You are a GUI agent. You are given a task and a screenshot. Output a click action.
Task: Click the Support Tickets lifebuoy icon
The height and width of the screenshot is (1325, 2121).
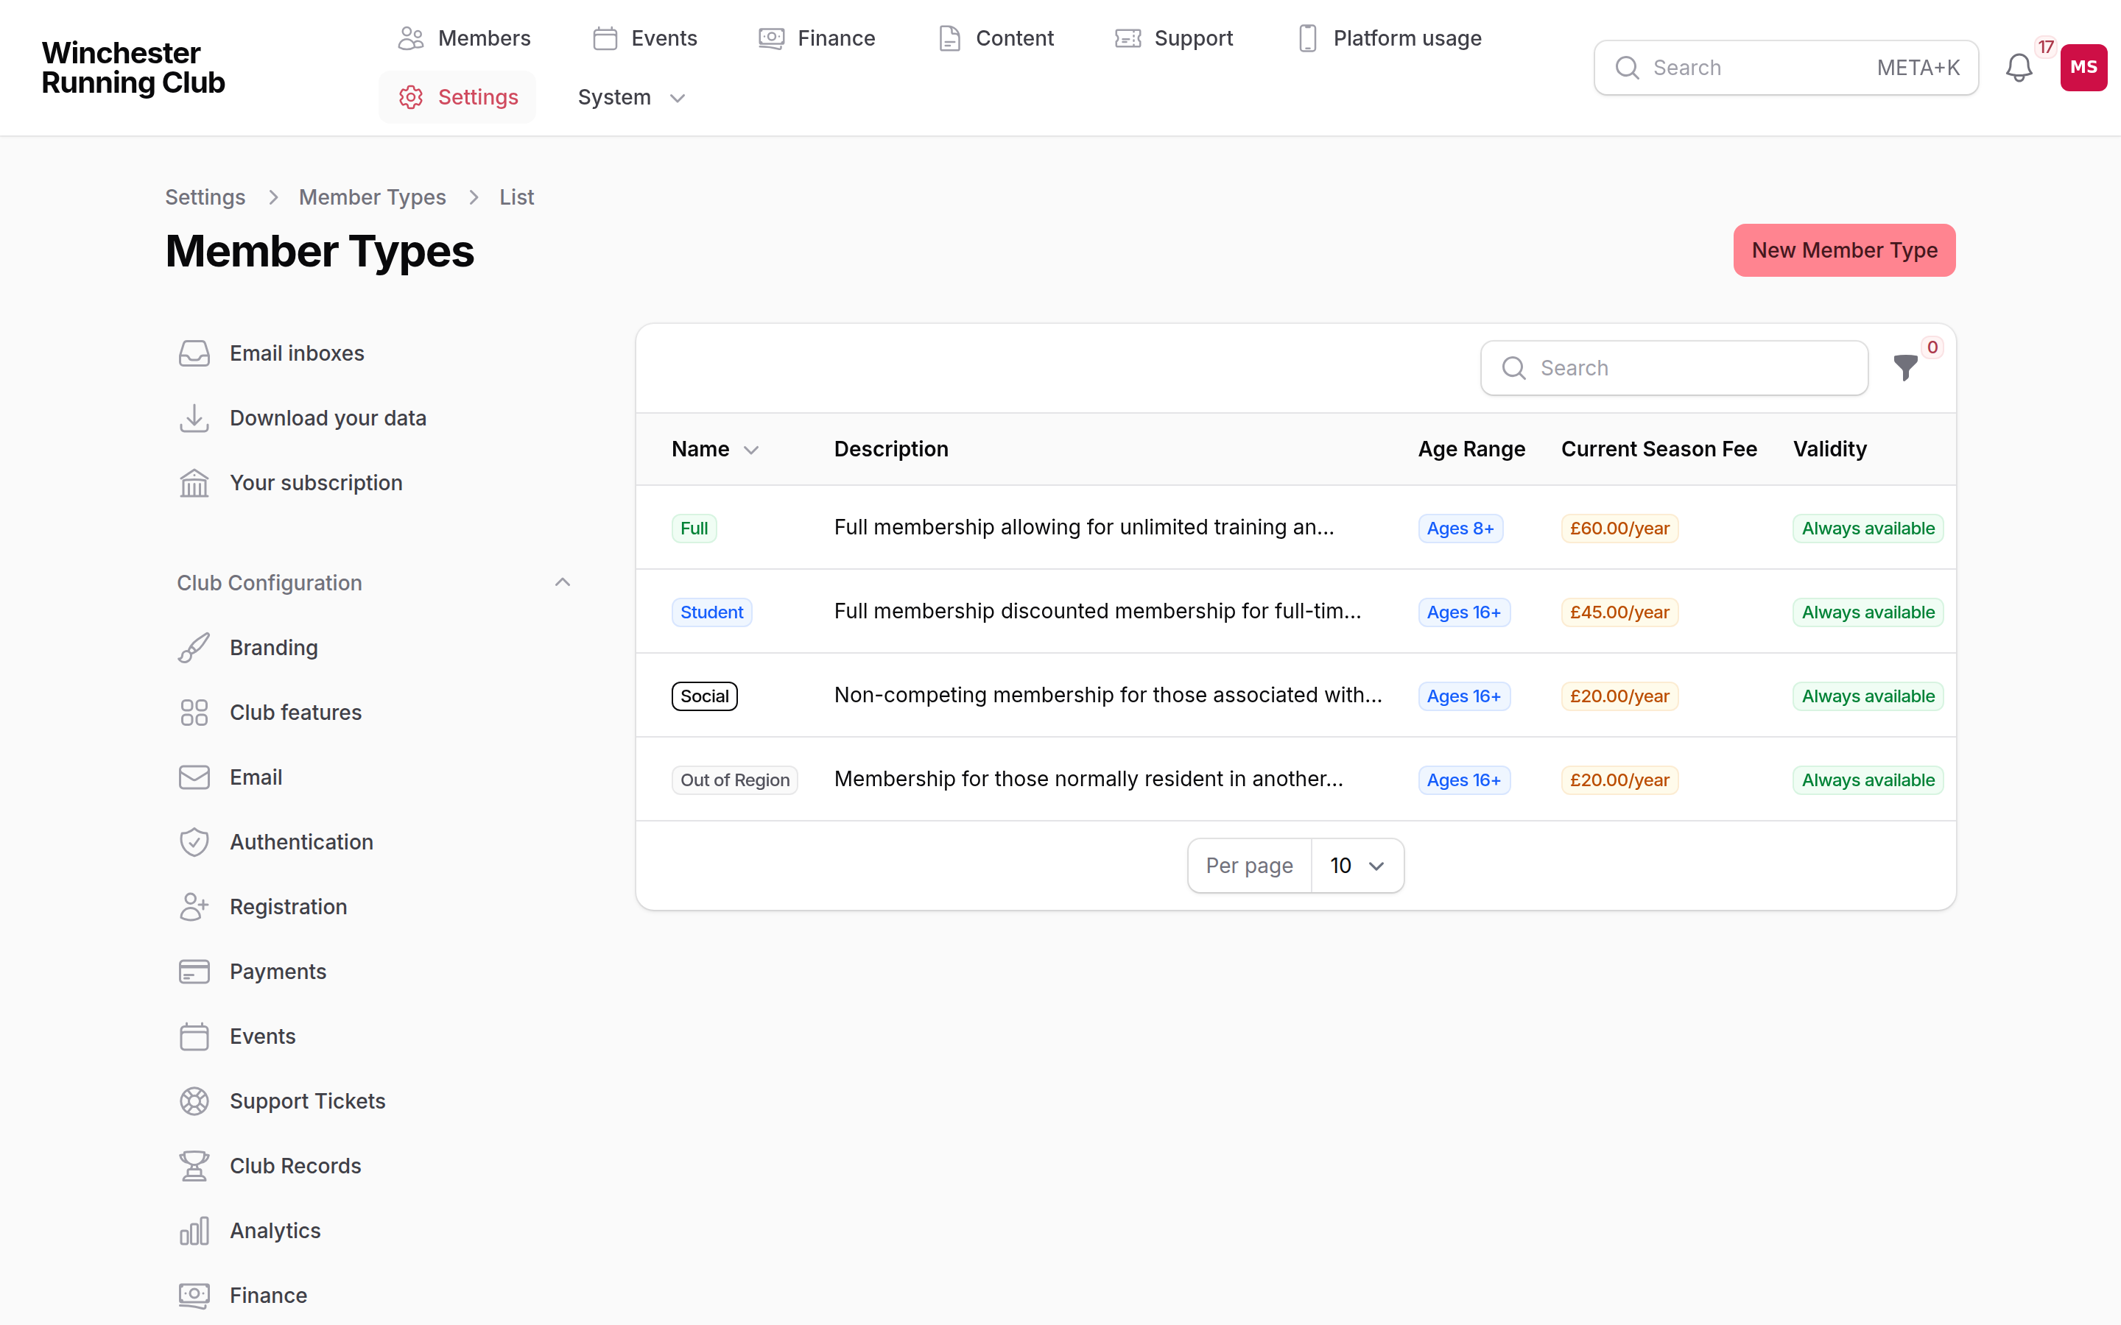click(194, 1101)
